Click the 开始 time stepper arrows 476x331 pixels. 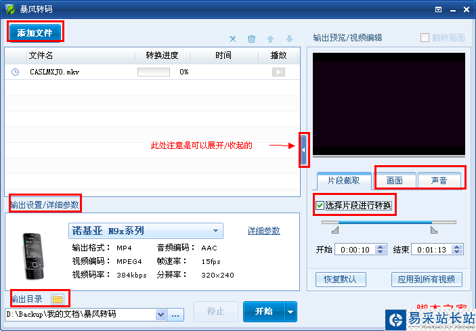coord(381,250)
